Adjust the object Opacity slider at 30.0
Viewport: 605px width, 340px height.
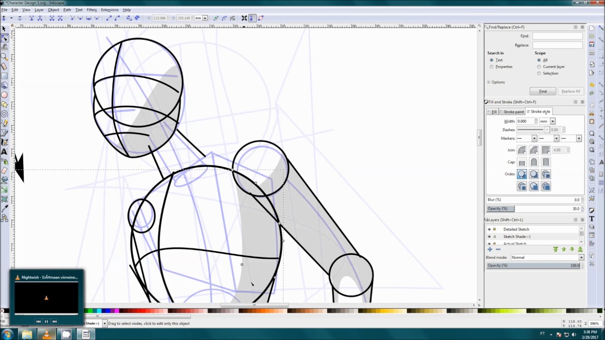533,209
